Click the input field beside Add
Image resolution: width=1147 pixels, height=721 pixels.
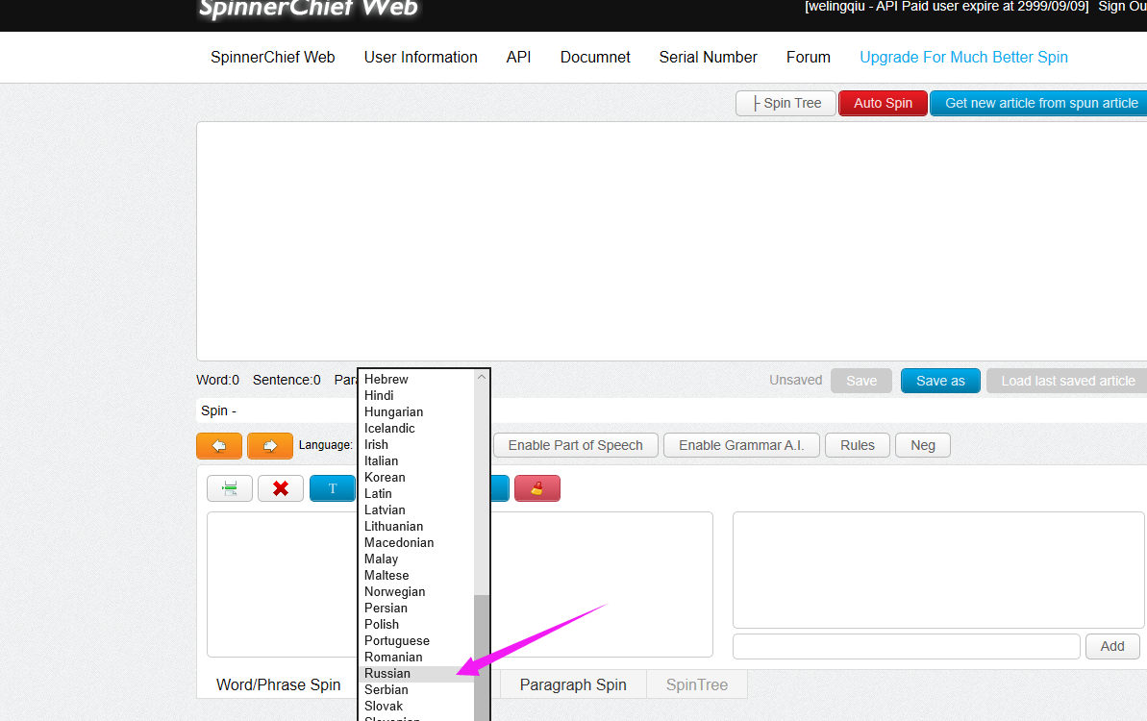pos(906,646)
